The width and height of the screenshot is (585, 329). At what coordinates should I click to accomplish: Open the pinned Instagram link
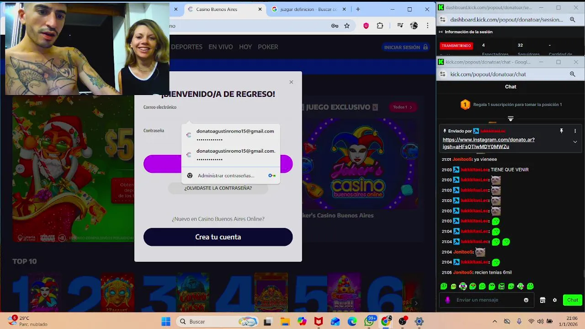488,143
